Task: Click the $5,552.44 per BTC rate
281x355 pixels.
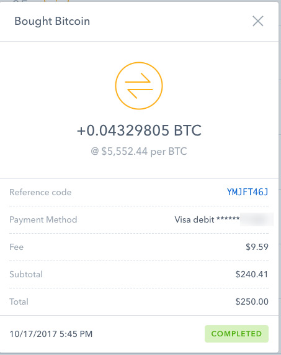Action: coord(139,151)
